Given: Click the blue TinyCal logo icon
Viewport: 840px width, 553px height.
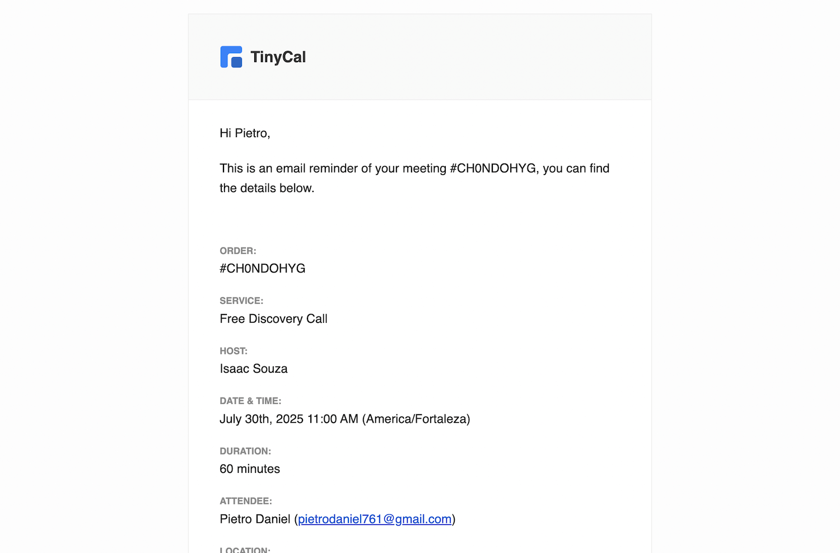Looking at the screenshot, I should click(x=231, y=57).
